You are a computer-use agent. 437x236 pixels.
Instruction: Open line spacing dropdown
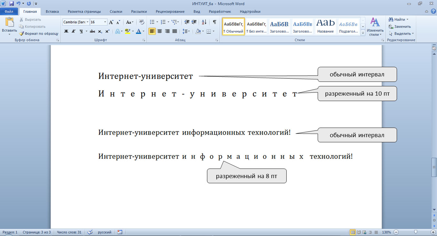click(186, 31)
